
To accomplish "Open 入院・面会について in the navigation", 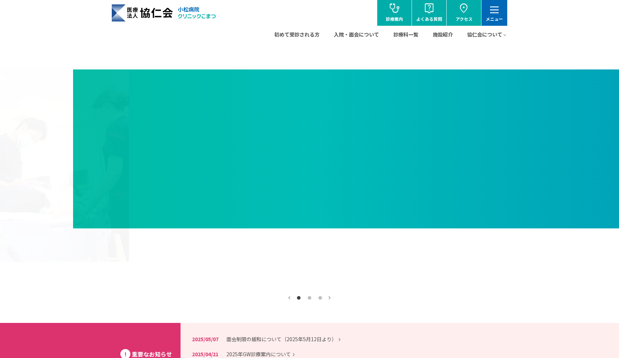I will 356,34.
